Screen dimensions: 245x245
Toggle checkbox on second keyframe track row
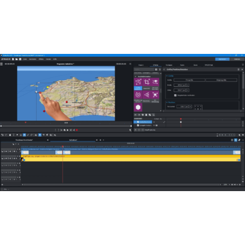138,126
